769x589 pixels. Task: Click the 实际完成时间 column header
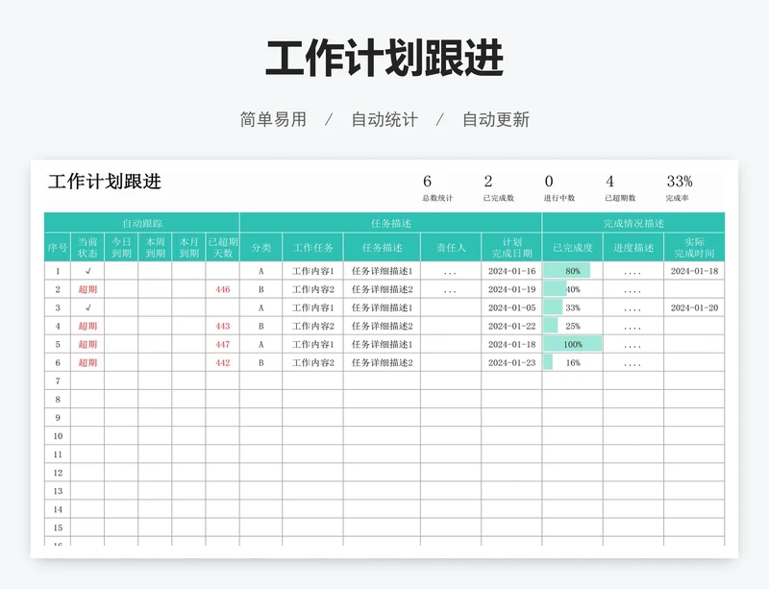[694, 247]
